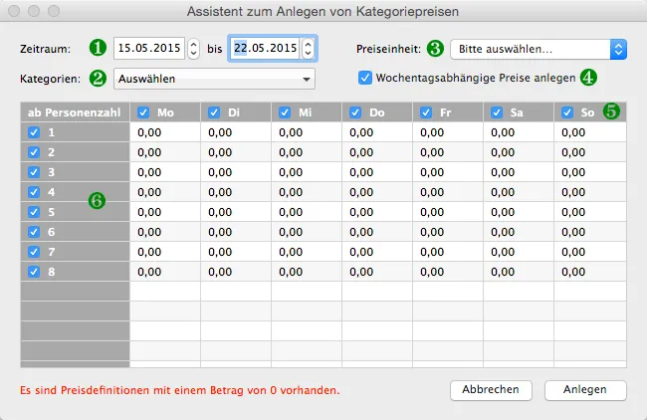The height and width of the screenshot is (420, 647).
Task: Select Mi price cell for 3 persons
Action: coord(307,172)
